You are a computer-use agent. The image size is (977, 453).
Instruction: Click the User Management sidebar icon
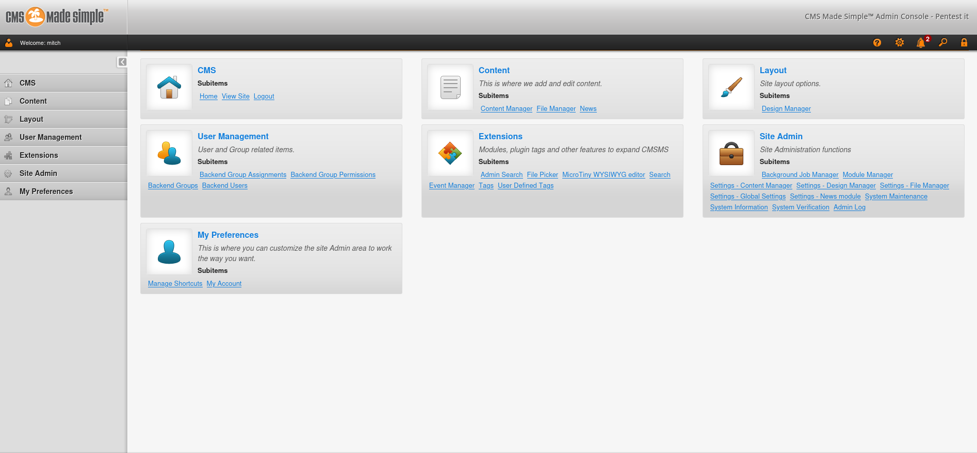(8, 137)
